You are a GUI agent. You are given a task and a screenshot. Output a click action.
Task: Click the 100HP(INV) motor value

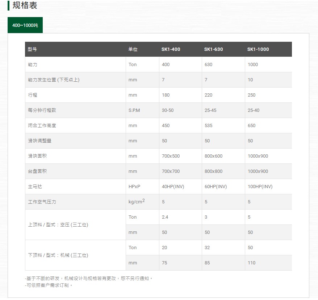tap(260, 187)
